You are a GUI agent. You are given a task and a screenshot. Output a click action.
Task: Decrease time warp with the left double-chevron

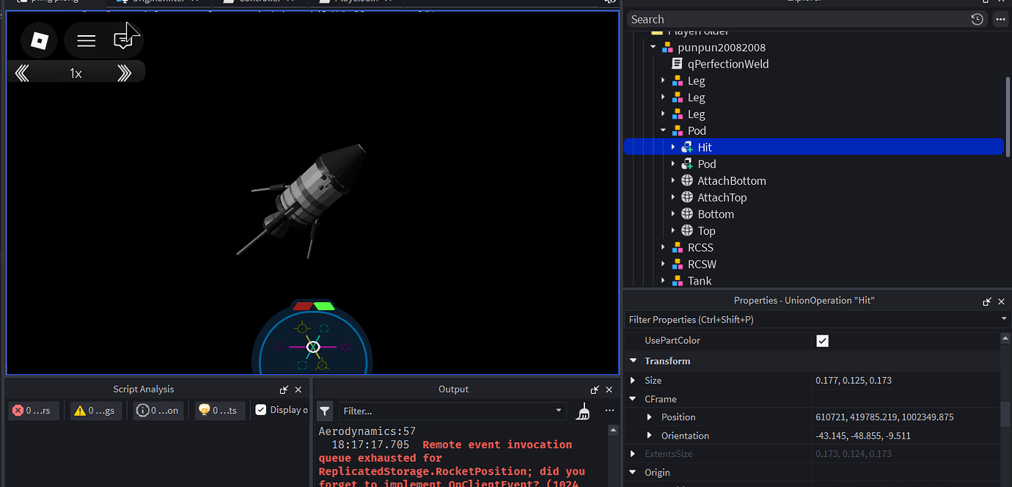tap(22, 73)
